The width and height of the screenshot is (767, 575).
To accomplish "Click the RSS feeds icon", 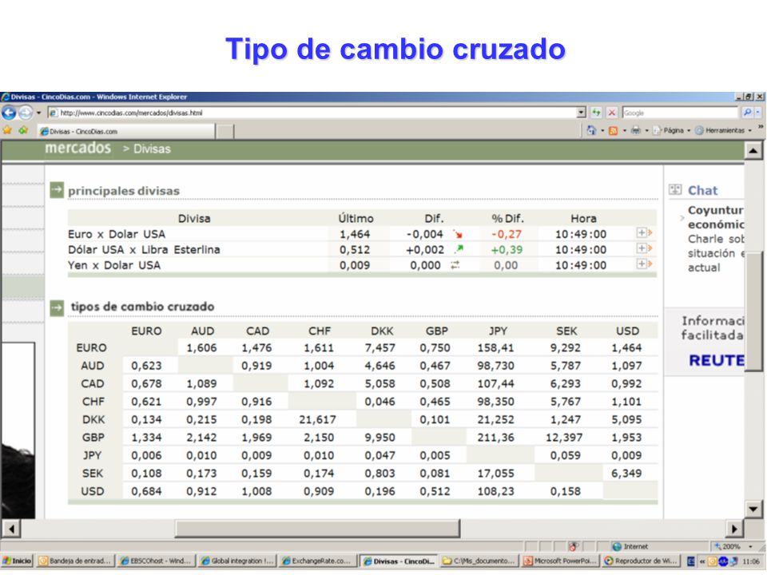I will (x=613, y=130).
